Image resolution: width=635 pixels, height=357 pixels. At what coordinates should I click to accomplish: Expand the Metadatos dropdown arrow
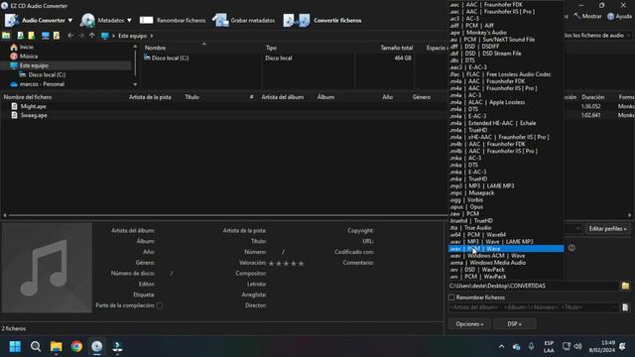coord(129,20)
